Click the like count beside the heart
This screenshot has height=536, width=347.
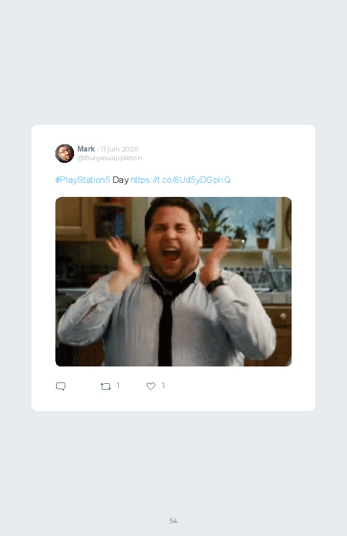[163, 386]
